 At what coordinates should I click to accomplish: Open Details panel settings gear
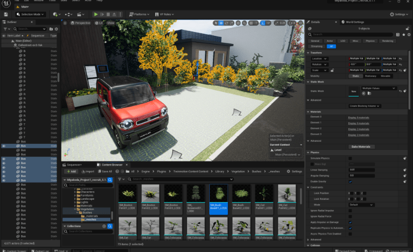click(409, 35)
